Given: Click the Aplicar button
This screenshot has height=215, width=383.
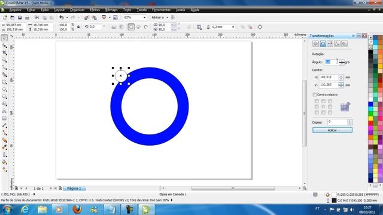Looking at the screenshot, I should (332, 130).
